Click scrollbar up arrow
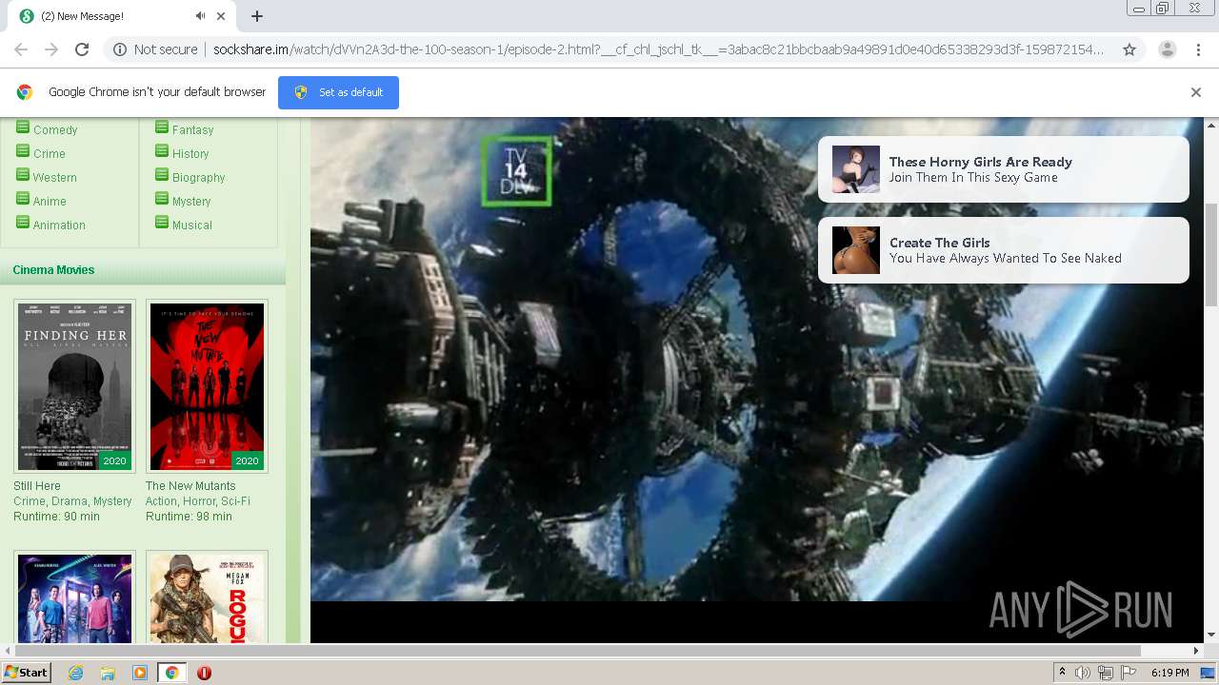The width and height of the screenshot is (1219, 685). click(x=1211, y=125)
